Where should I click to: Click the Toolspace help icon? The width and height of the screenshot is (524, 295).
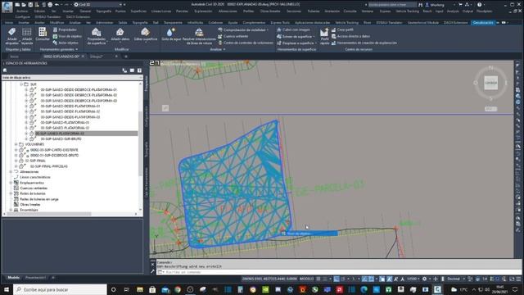tap(139, 70)
